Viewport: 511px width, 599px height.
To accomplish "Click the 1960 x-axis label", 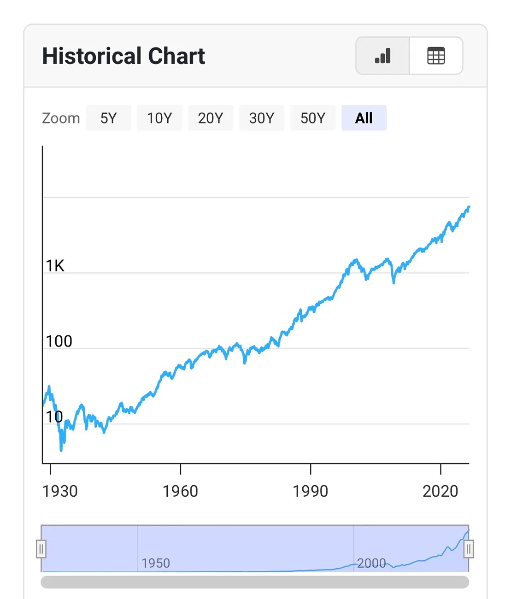I will tap(180, 491).
